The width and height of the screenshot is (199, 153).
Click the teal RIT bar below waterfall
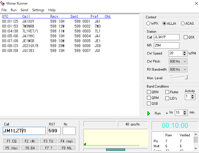click(x=116, y=150)
